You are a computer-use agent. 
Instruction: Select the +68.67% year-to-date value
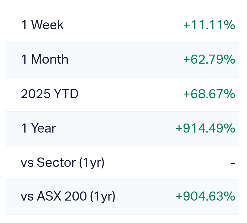(x=209, y=94)
